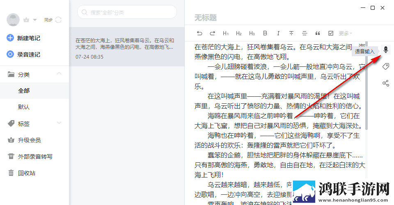Apply H3 heading format

pos(252,33)
